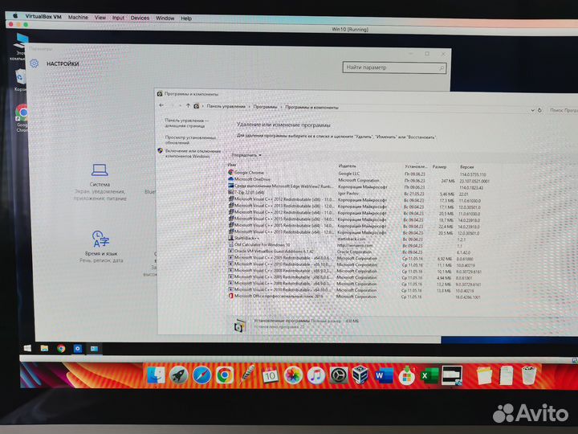Open Music app in the dock
578x434 pixels.
316,375
